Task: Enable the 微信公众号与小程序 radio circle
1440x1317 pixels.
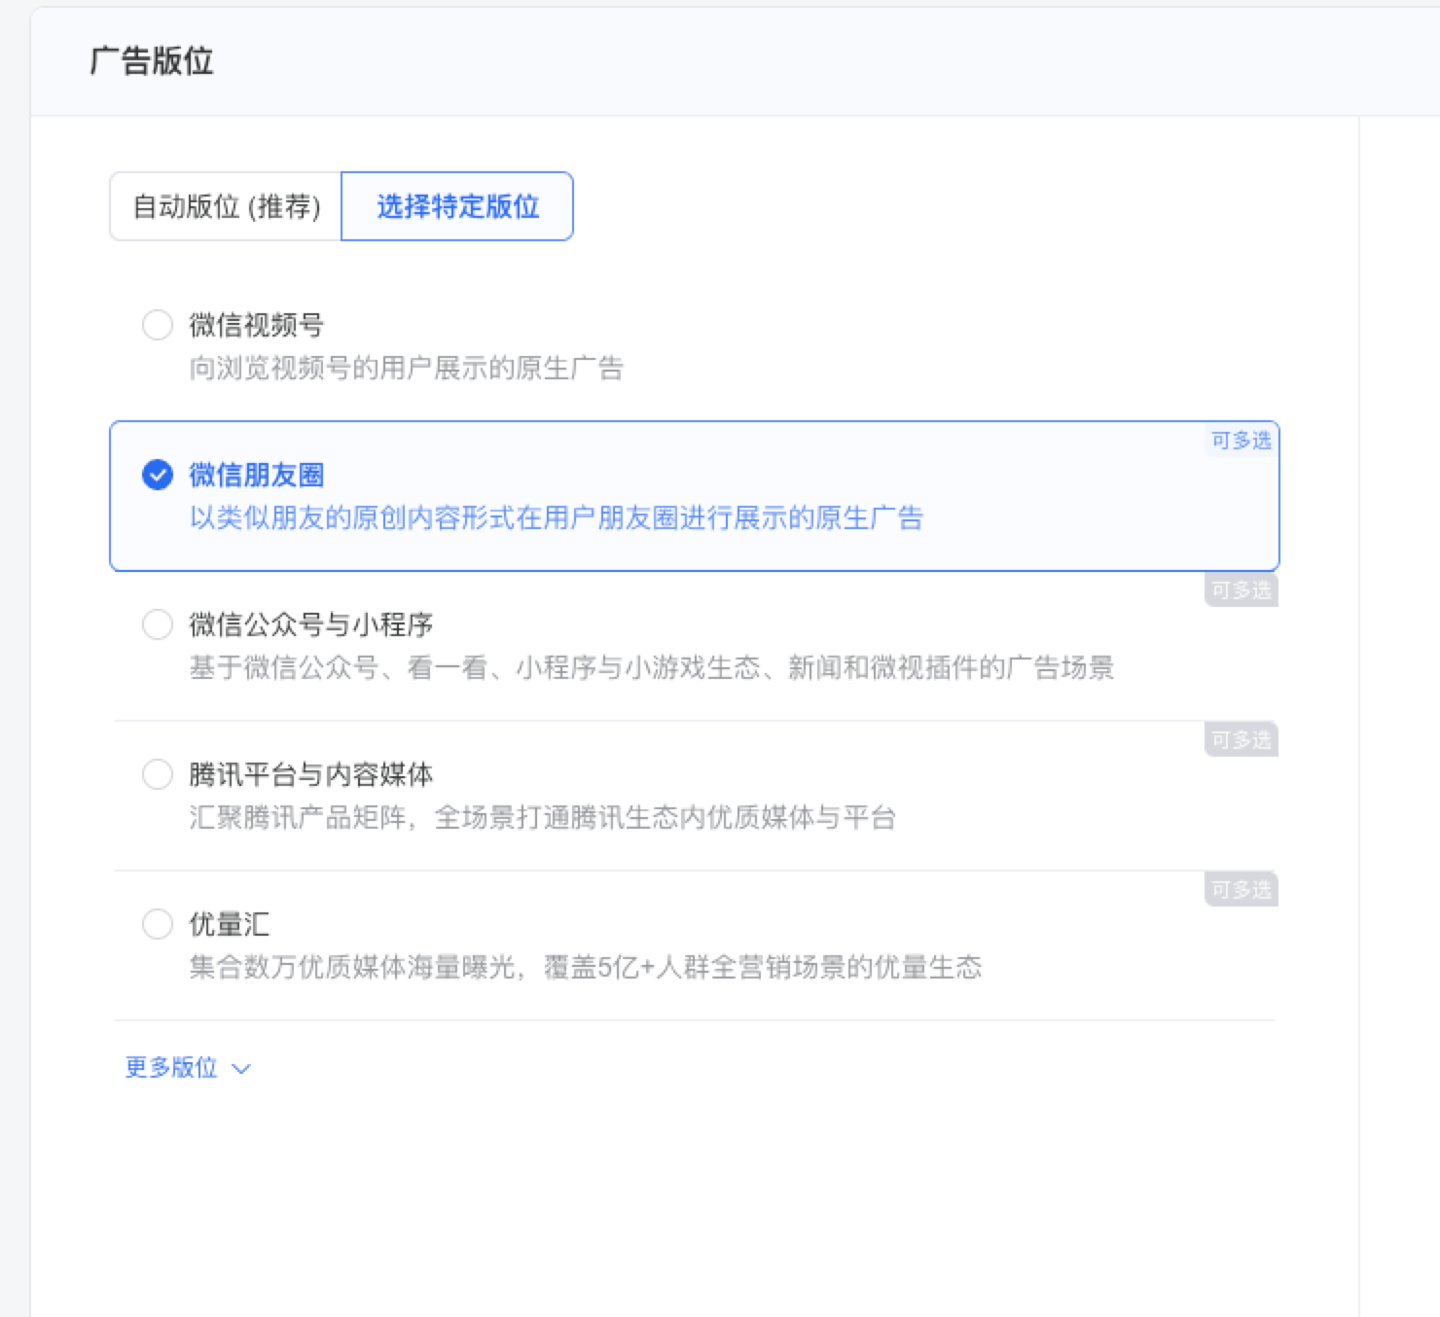Action: (x=158, y=624)
